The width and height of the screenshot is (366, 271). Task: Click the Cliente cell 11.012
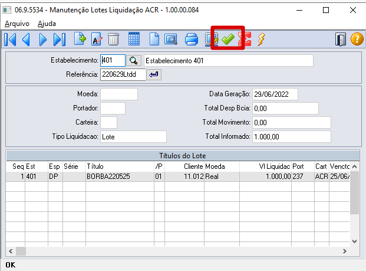pos(184,177)
